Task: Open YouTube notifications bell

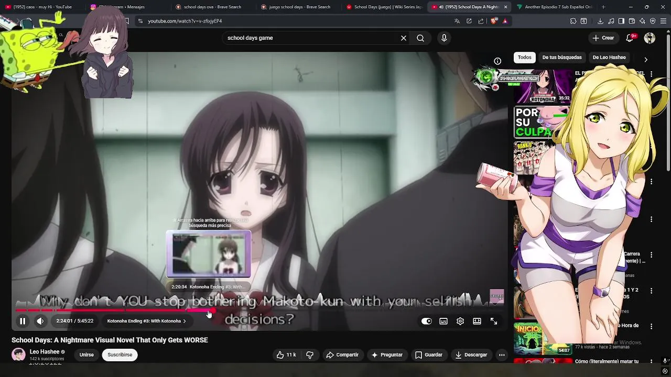Action: 630,38
